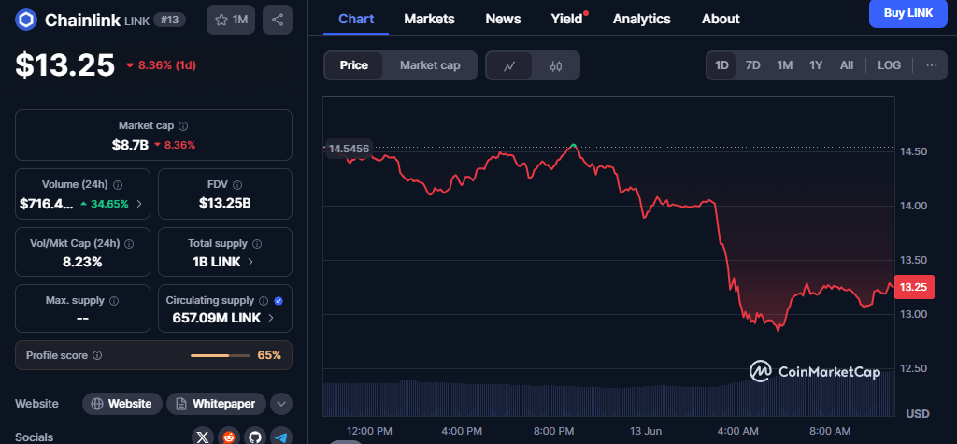The height and width of the screenshot is (444, 957).
Task: Set chart range to 1Y
Action: (x=816, y=65)
